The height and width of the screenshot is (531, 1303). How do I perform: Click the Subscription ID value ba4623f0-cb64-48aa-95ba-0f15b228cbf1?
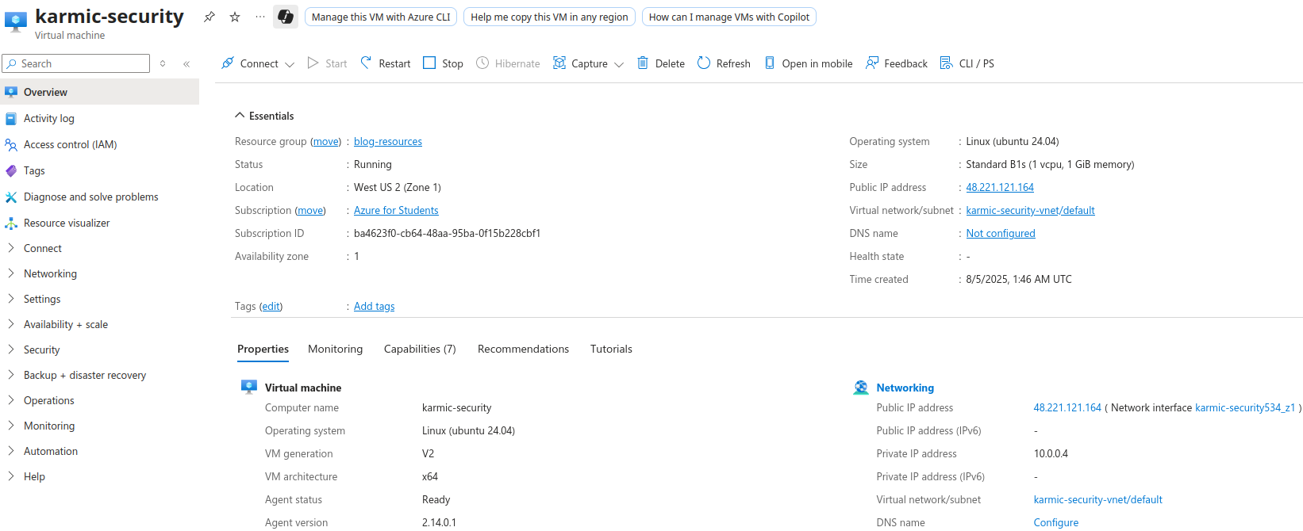click(x=447, y=234)
